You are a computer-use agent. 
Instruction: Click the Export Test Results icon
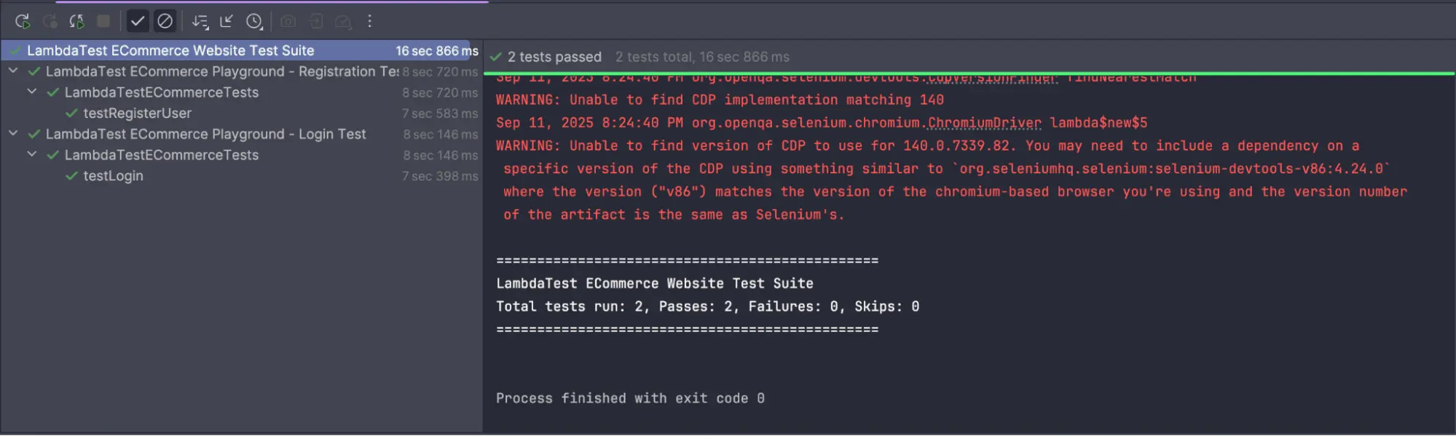pyautogui.click(x=343, y=21)
